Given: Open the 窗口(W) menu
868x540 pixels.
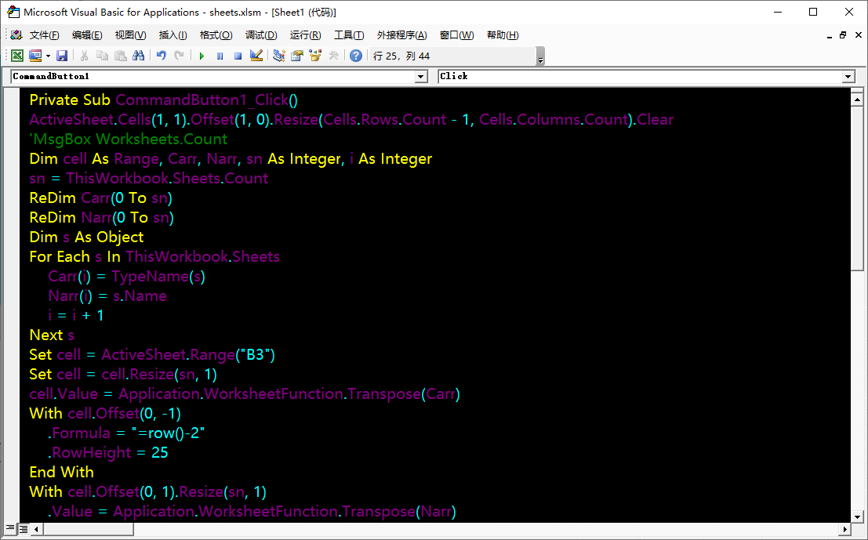Looking at the screenshot, I should pyautogui.click(x=456, y=35).
